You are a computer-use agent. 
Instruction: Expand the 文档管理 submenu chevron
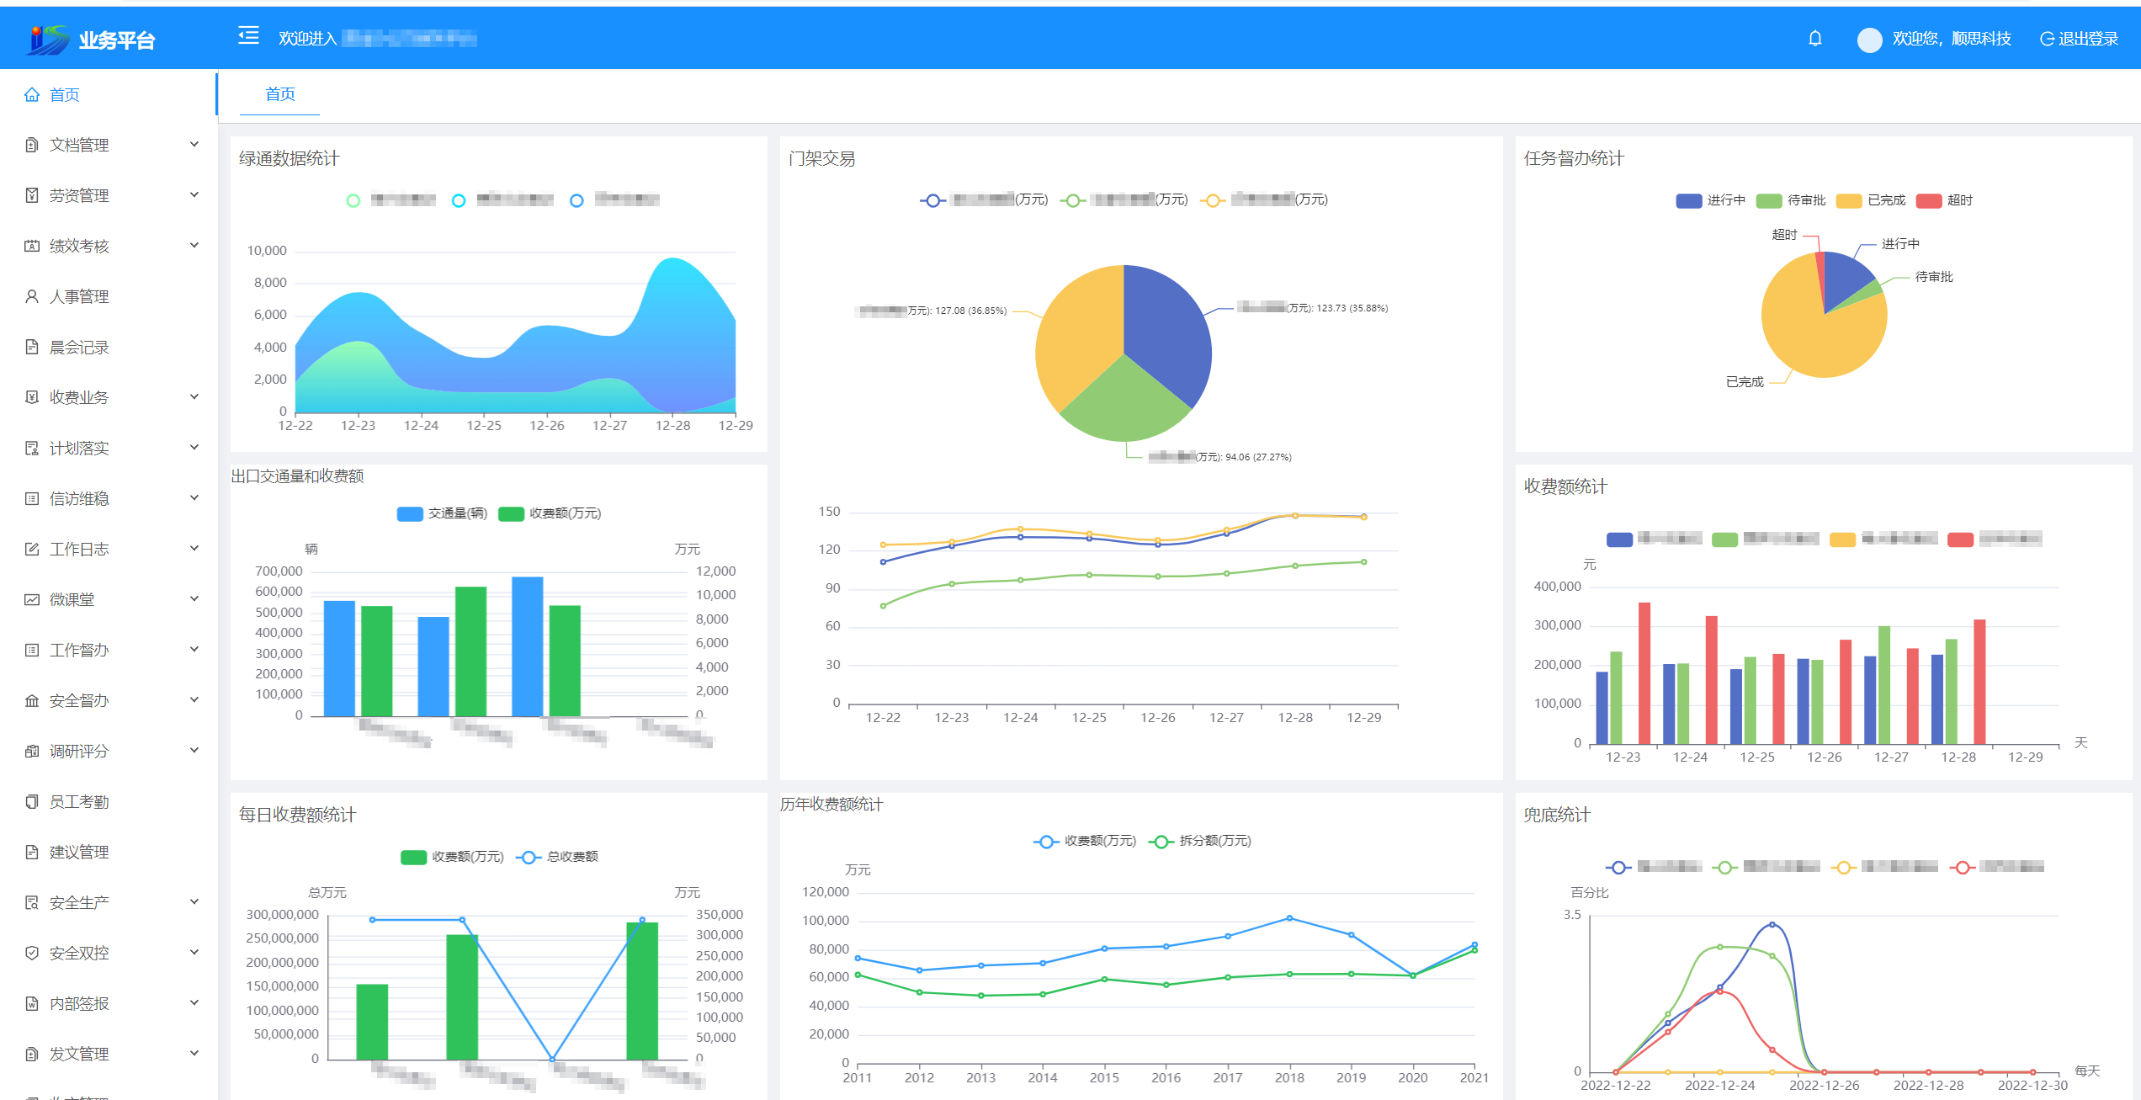[x=194, y=145]
